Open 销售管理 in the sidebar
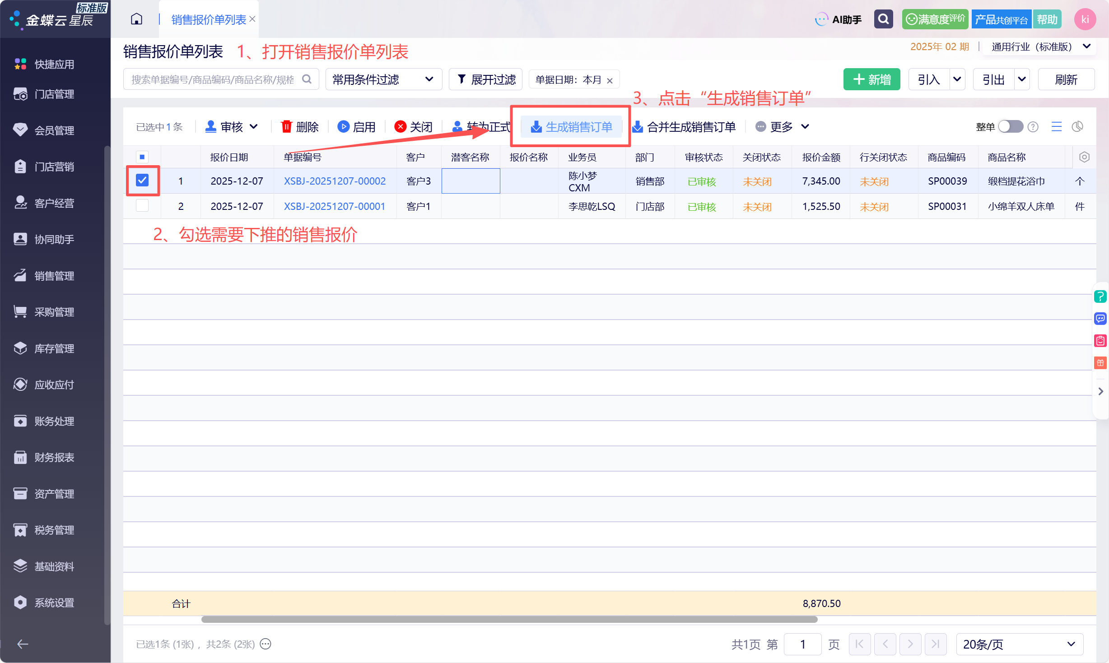1109x663 pixels. [54, 276]
